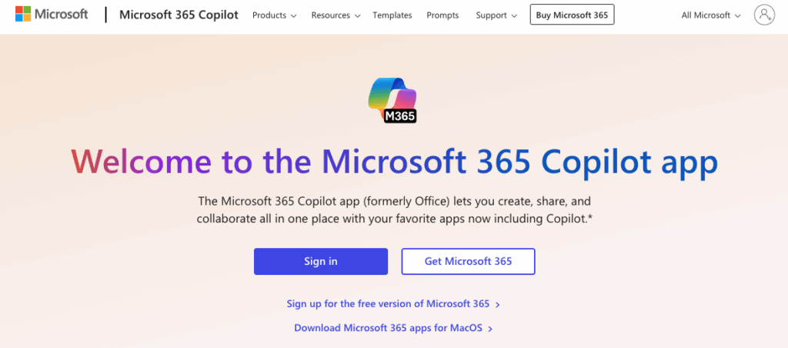
Task: Sign up for the free Microsoft 365 version
Action: click(388, 304)
